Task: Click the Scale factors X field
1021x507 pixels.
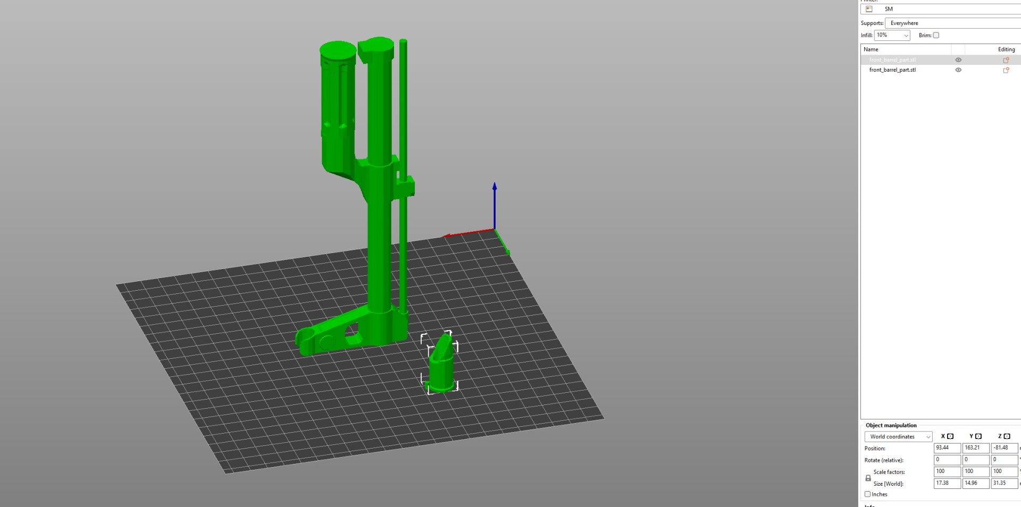Action: coord(947,471)
